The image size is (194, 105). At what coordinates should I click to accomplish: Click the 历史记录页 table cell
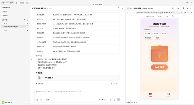[44, 33]
